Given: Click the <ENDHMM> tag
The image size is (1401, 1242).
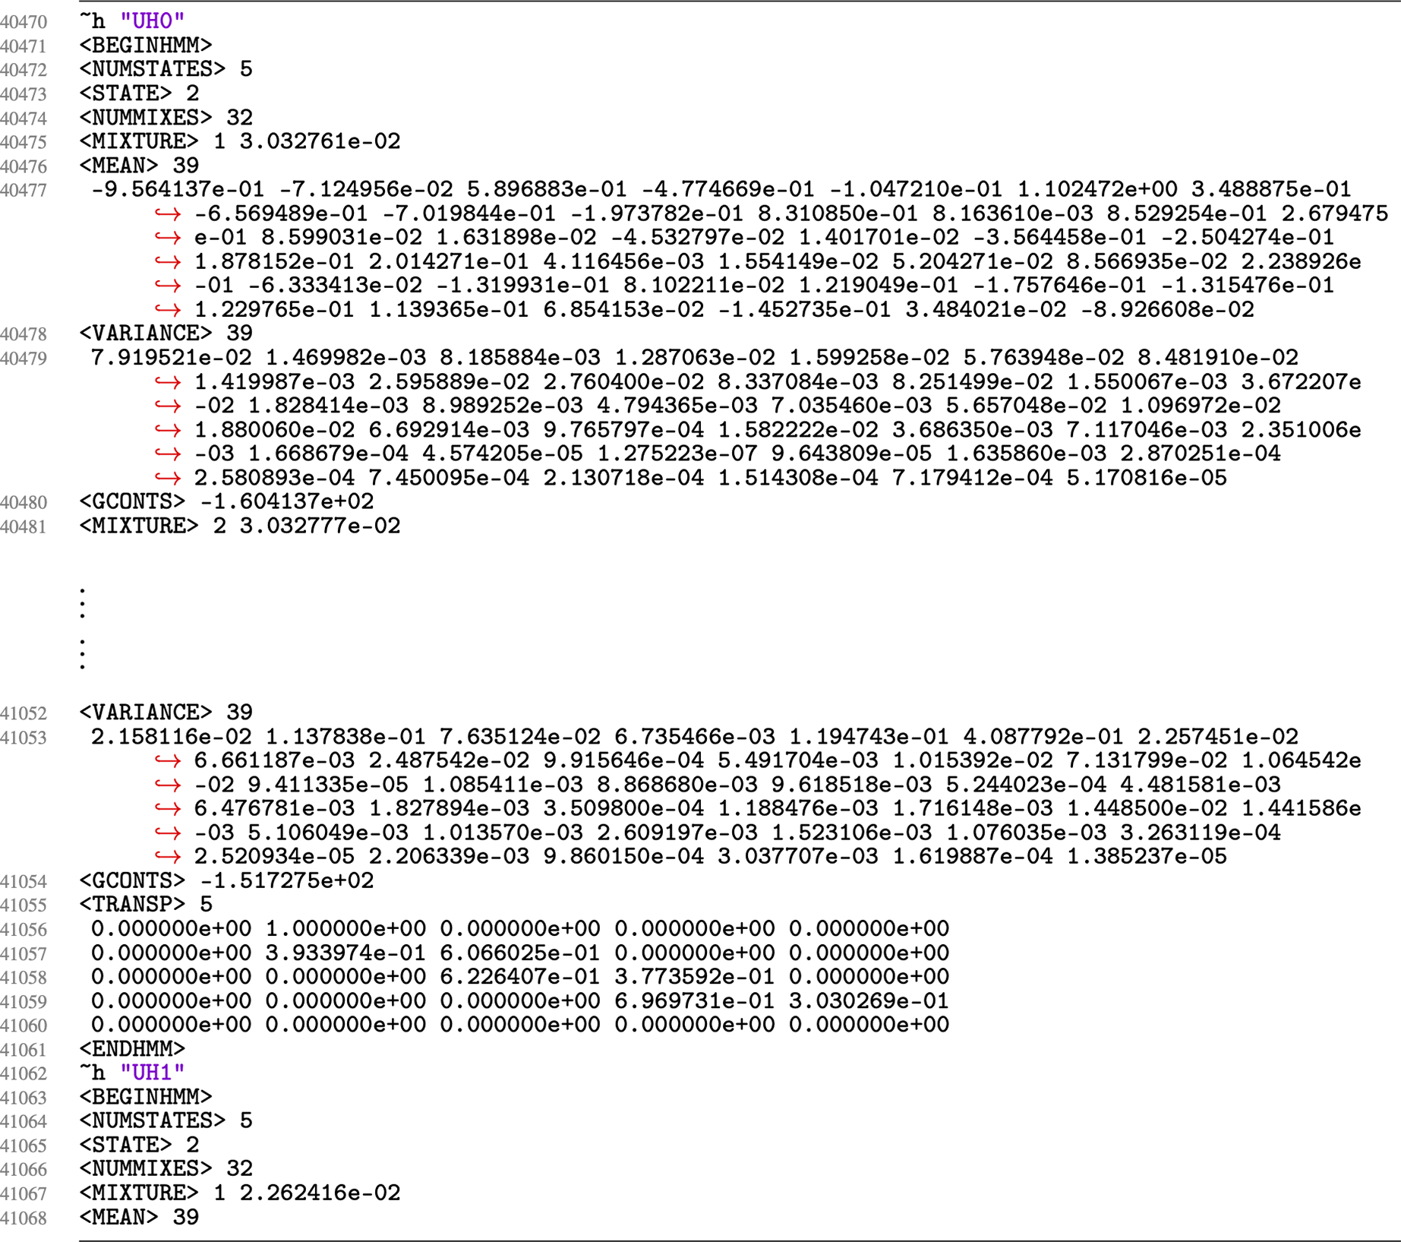Looking at the screenshot, I should pyautogui.click(x=132, y=1049).
